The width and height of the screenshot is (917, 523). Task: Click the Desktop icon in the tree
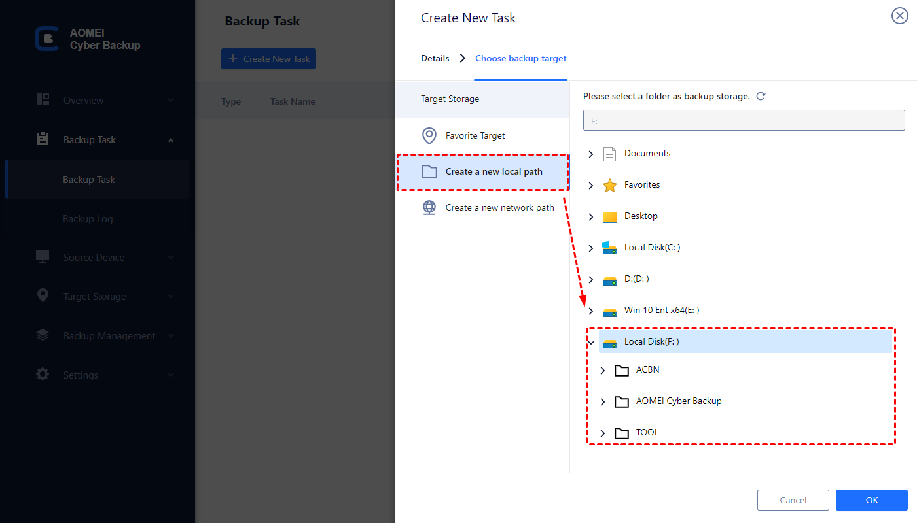[x=609, y=216]
